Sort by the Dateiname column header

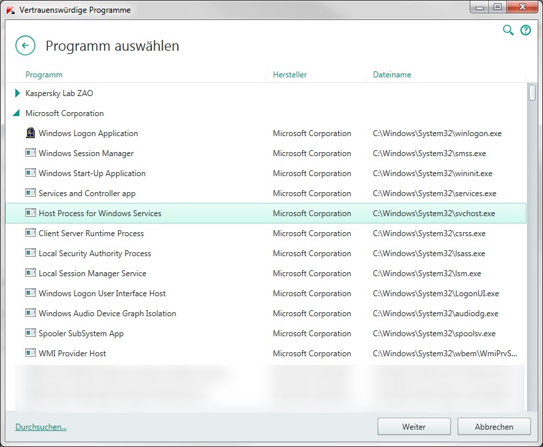click(392, 75)
